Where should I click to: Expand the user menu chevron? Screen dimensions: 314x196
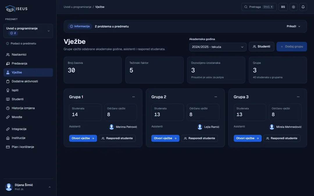coord(50,187)
